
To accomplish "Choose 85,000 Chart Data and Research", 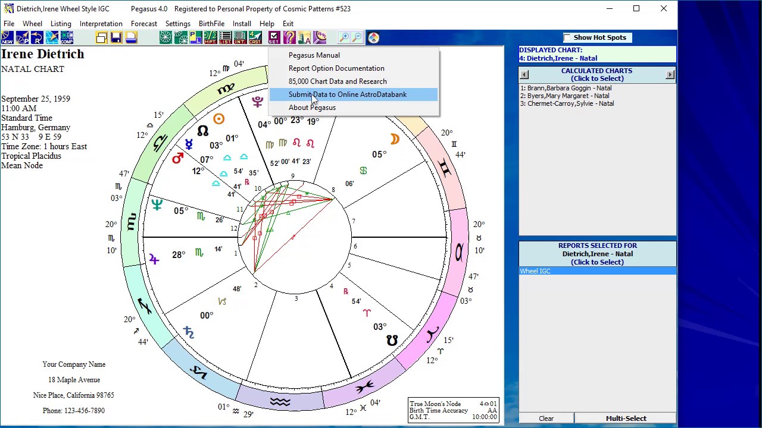I will click(x=354, y=81).
